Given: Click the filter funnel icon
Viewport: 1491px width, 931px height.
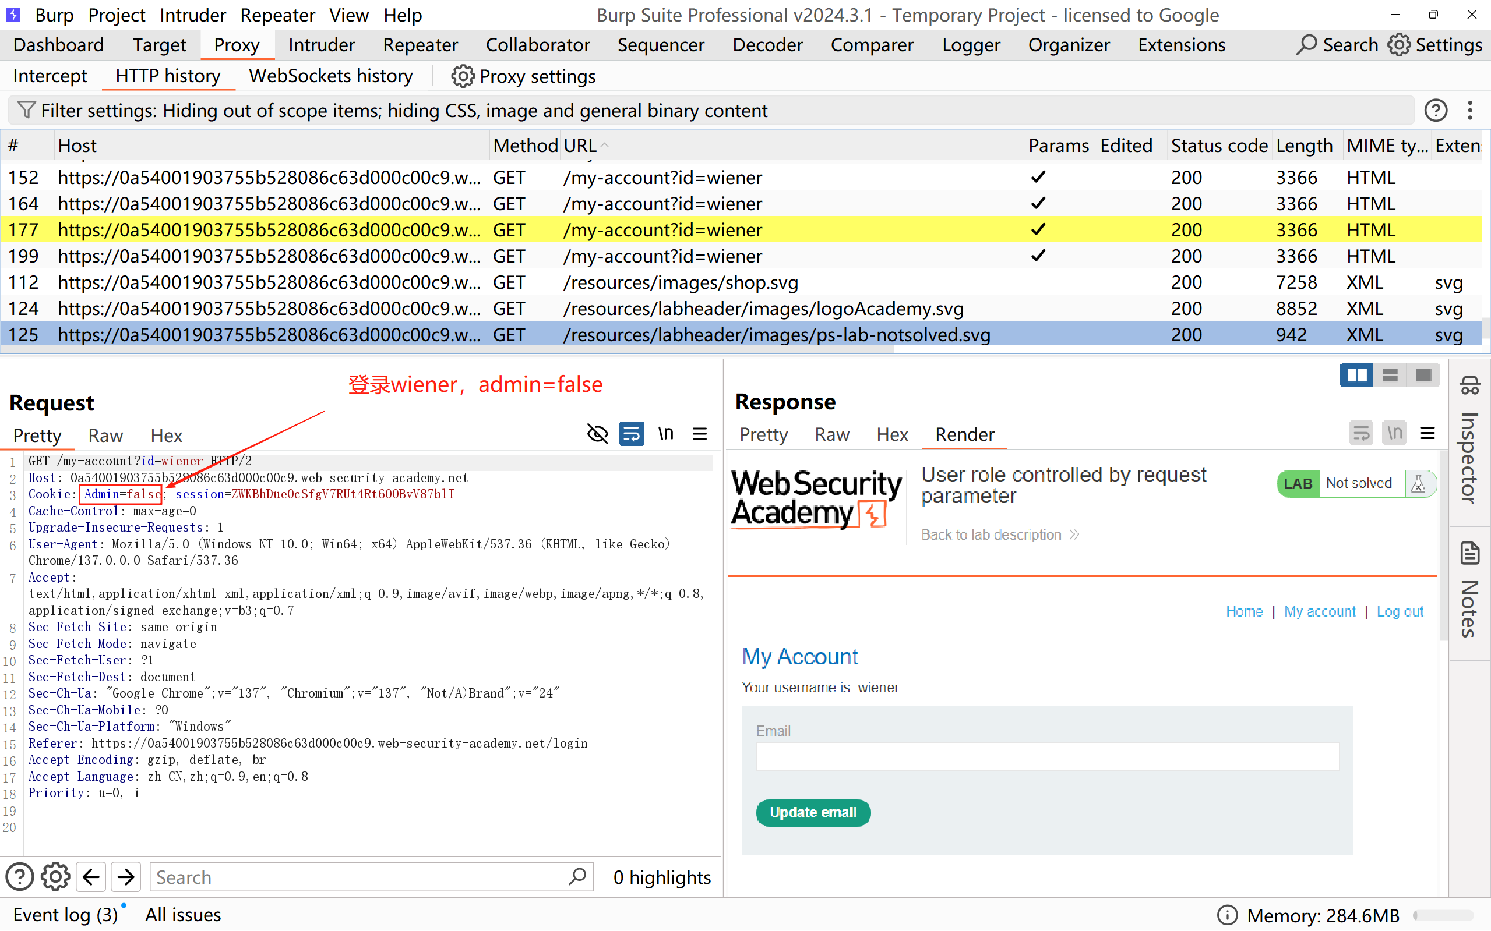Looking at the screenshot, I should (x=26, y=110).
